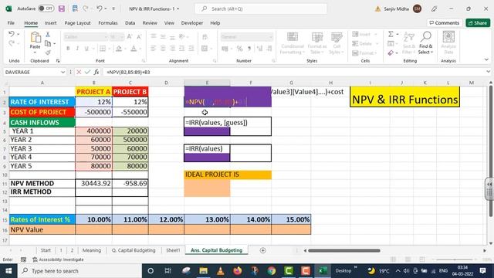Switch to Sheet1 tab

(x=173, y=250)
